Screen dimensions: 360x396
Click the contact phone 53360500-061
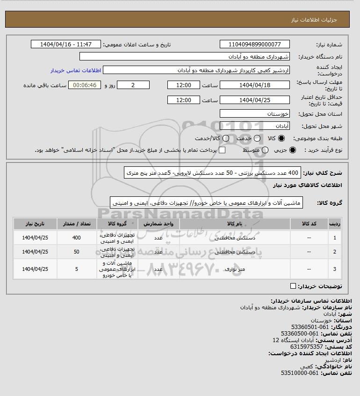[300, 334]
